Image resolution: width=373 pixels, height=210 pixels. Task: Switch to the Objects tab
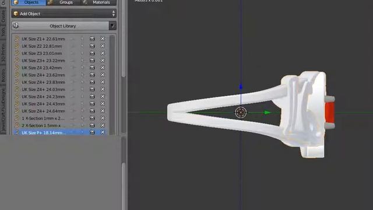[x=29, y=2]
